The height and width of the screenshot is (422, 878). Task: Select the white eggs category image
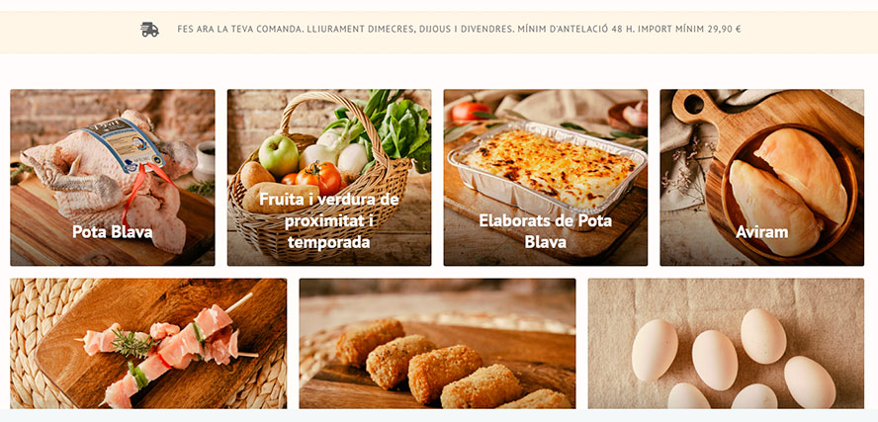pos(726,343)
